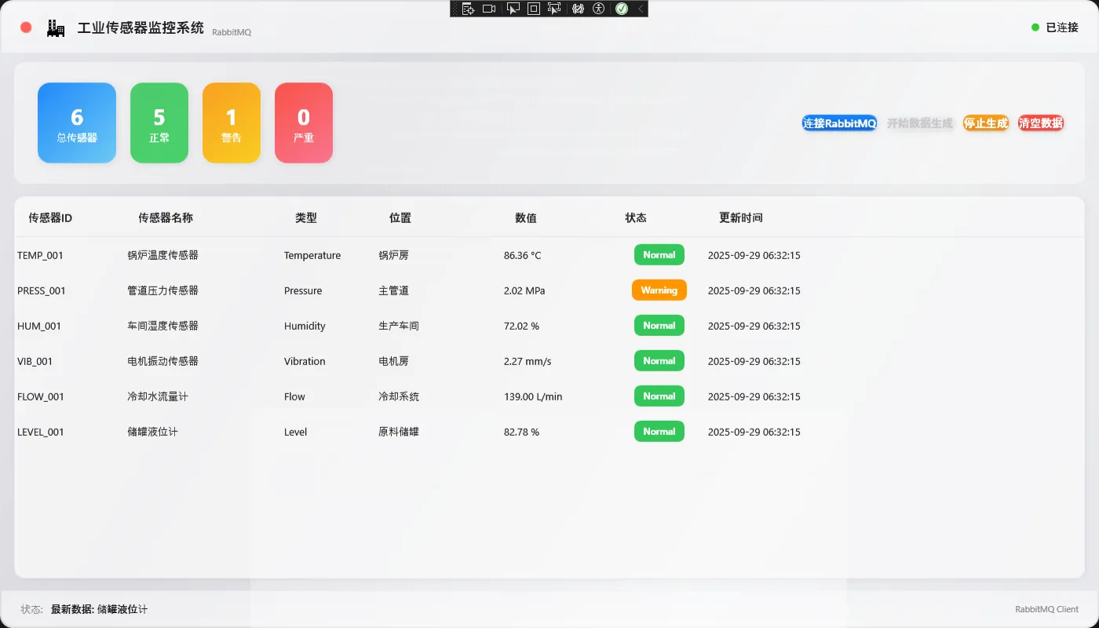Open Live Visual Tree from debug toolbar

468,9
